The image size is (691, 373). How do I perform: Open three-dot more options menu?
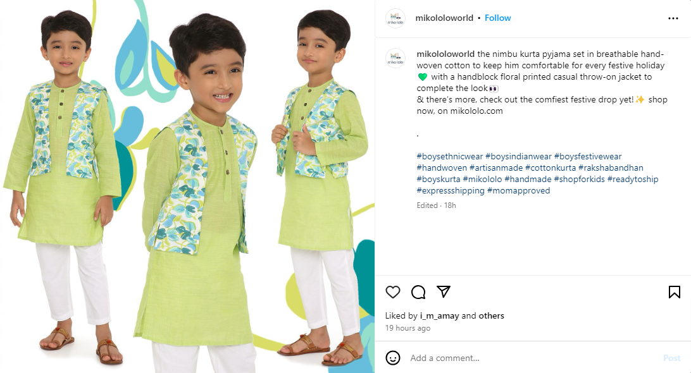(673, 18)
